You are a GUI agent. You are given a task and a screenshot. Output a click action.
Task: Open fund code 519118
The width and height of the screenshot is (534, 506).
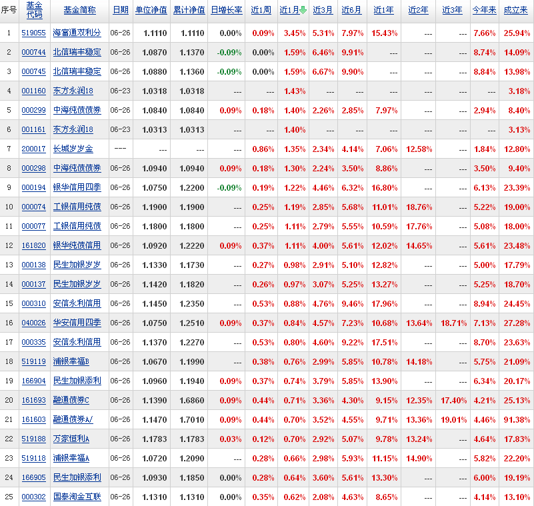pyautogui.click(x=34, y=458)
